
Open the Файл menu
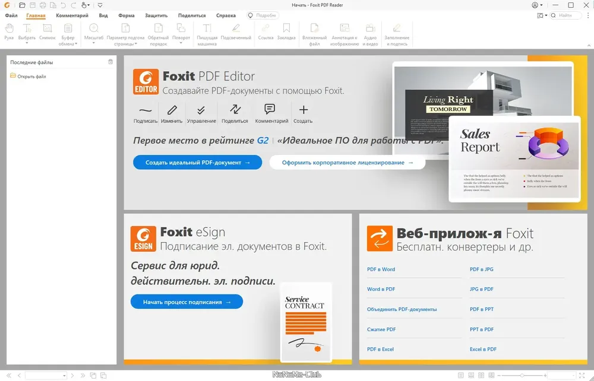coord(11,15)
